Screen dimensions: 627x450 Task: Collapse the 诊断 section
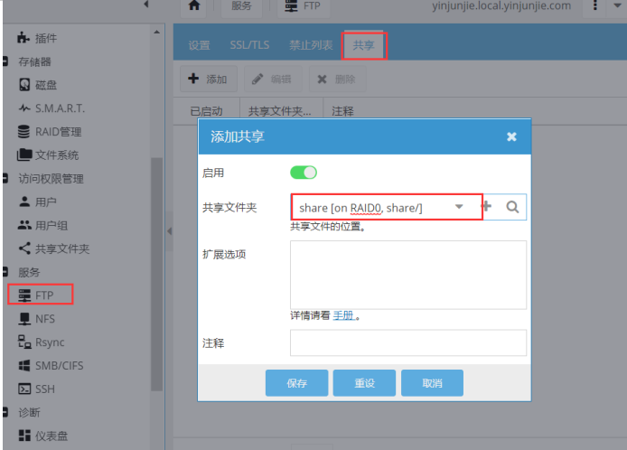5,412
